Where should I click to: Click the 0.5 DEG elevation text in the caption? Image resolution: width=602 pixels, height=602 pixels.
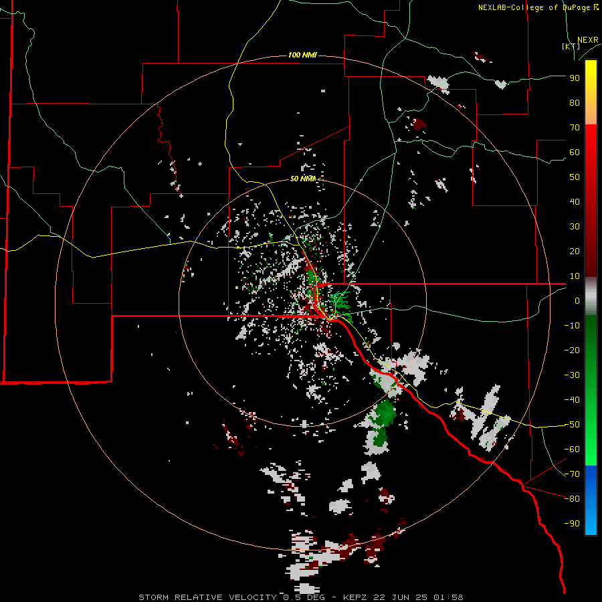[304, 597]
